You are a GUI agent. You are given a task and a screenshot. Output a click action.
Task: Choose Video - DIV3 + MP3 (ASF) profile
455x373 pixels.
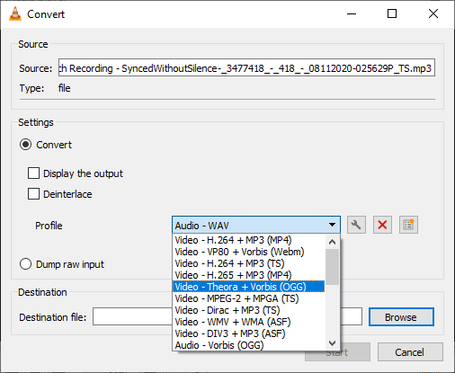(248, 333)
